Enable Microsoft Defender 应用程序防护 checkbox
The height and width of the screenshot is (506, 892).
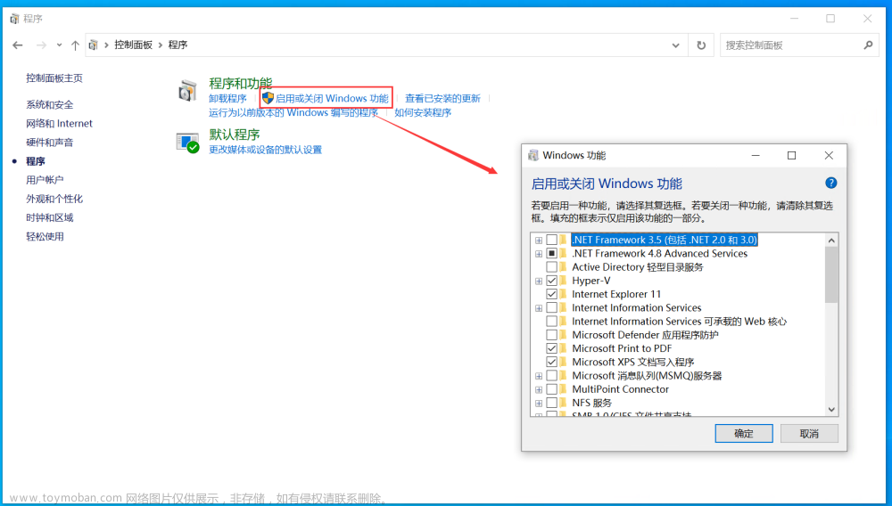[551, 335]
